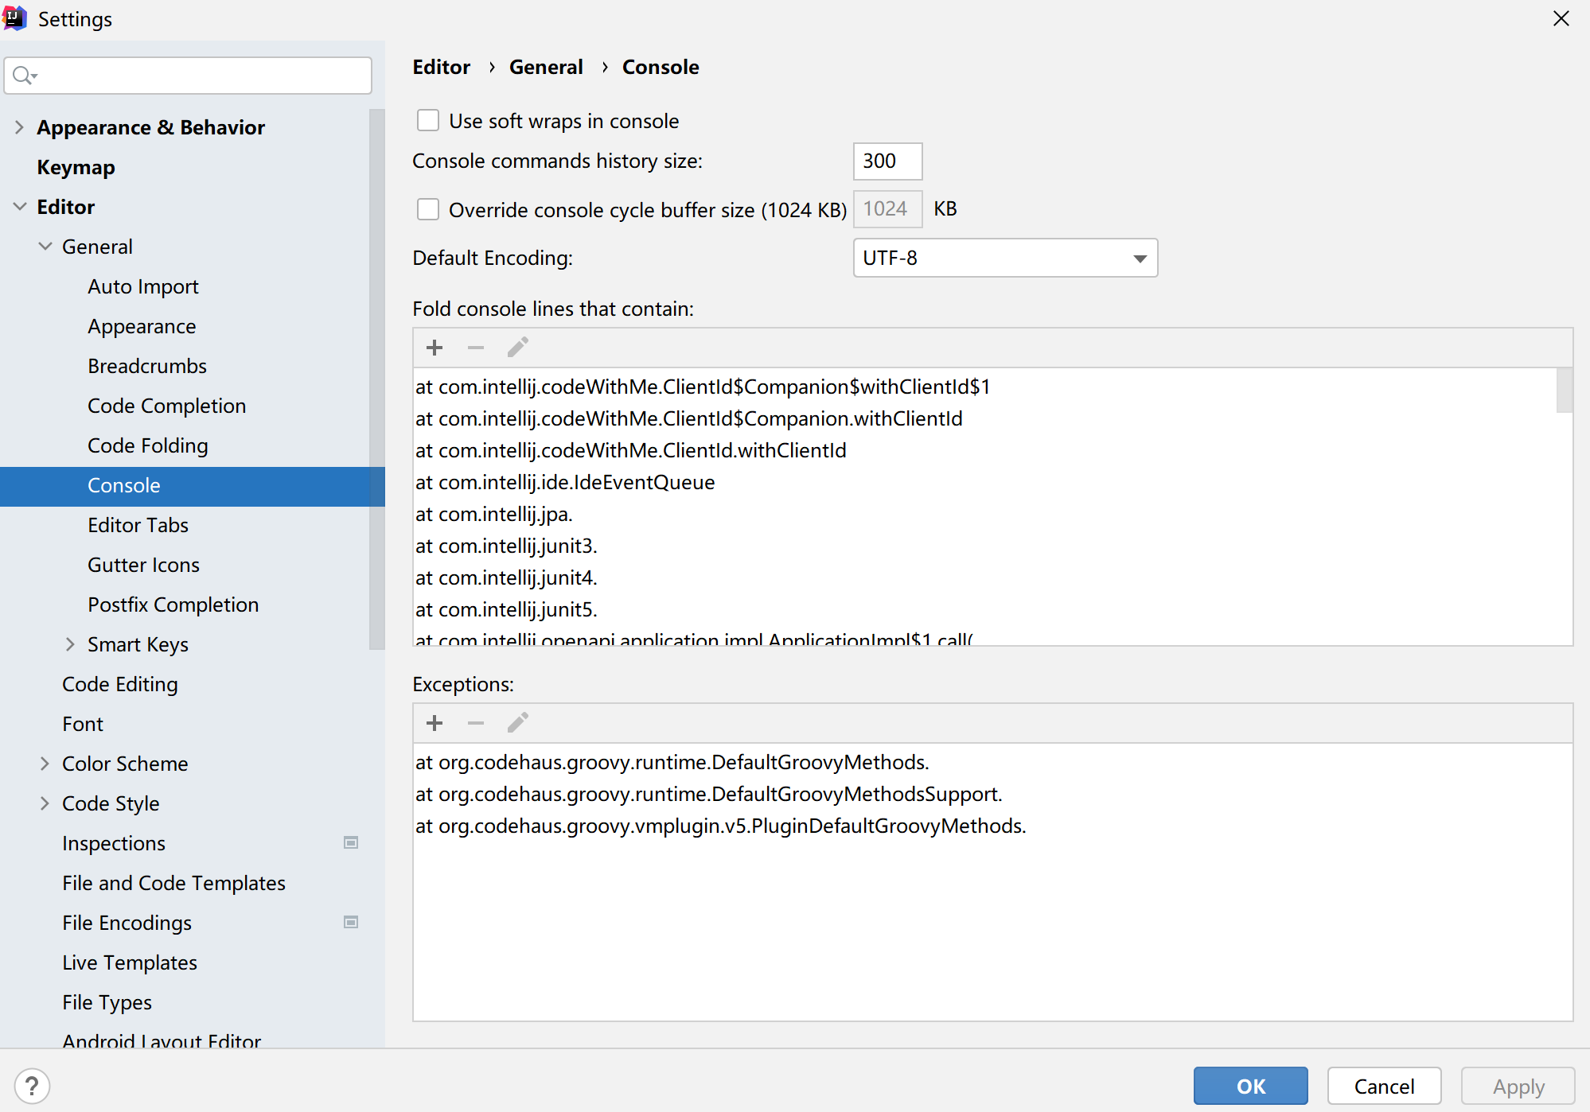Image resolution: width=1590 pixels, height=1112 pixels.
Task: Add a new entry to Exceptions list
Action: (x=435, y=723)
